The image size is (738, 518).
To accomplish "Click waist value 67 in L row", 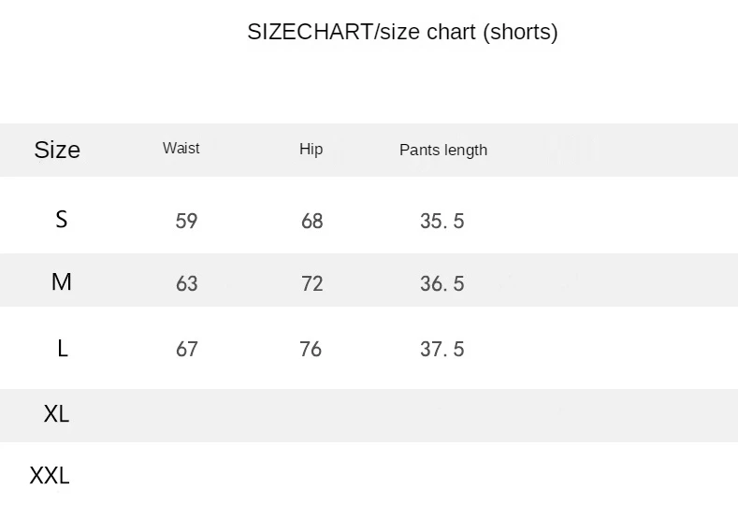I will click(x=187, y=350).
